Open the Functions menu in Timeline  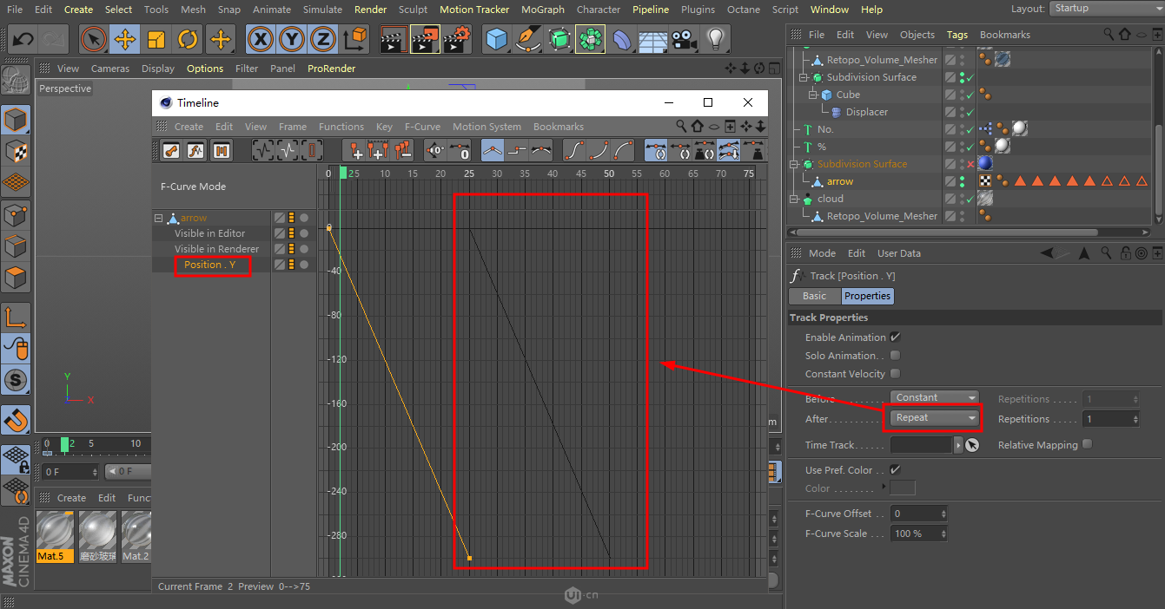pyautogui.click(x=341, y=127)
